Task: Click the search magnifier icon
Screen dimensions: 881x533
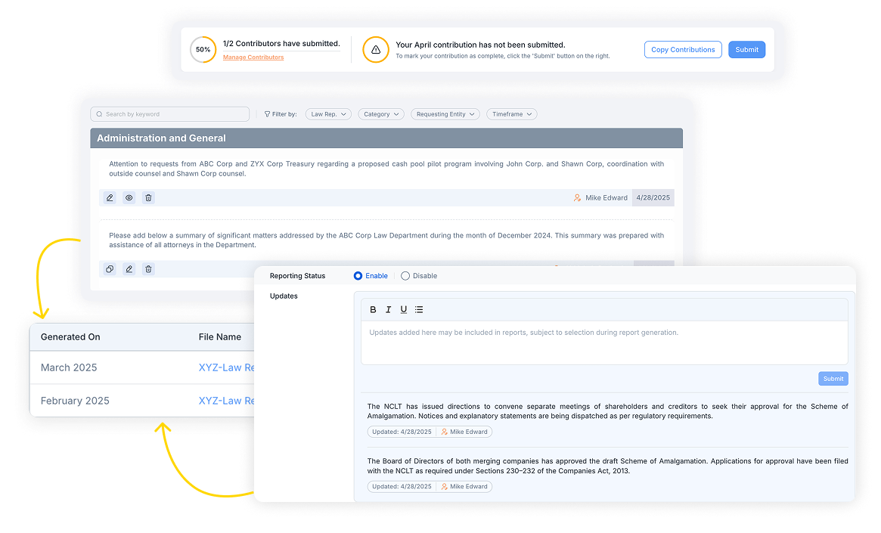Action: point(100,114)
